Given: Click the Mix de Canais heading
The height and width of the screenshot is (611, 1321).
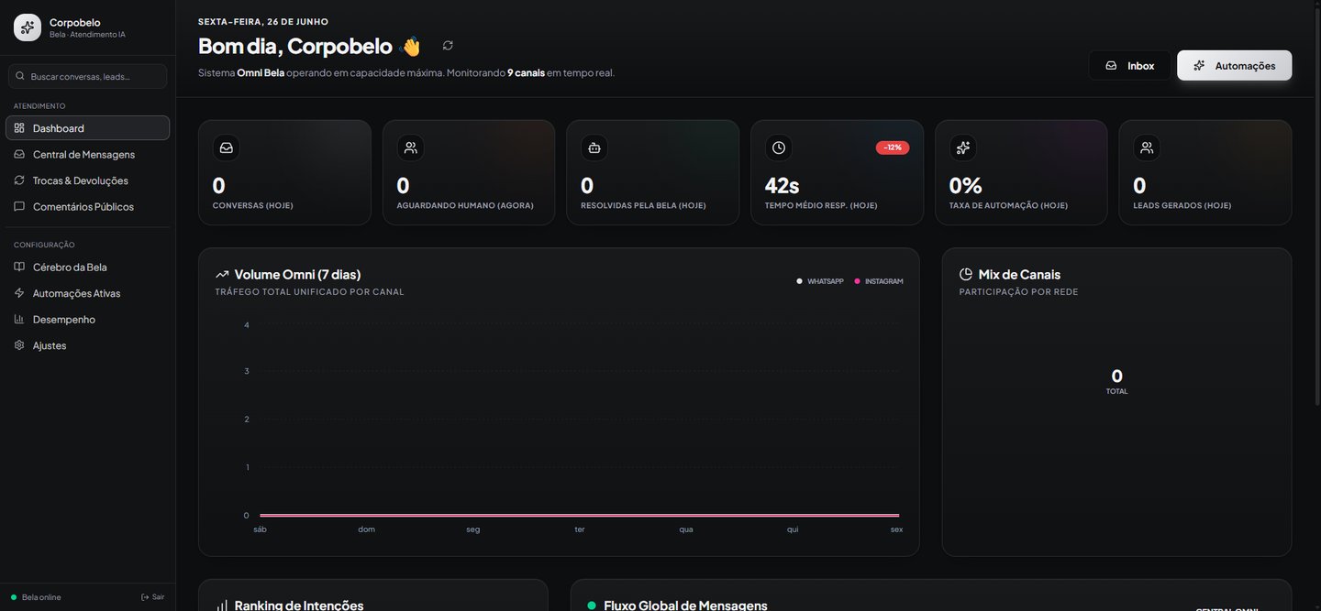Looking at the screenshot, I should click(1019, 274).
